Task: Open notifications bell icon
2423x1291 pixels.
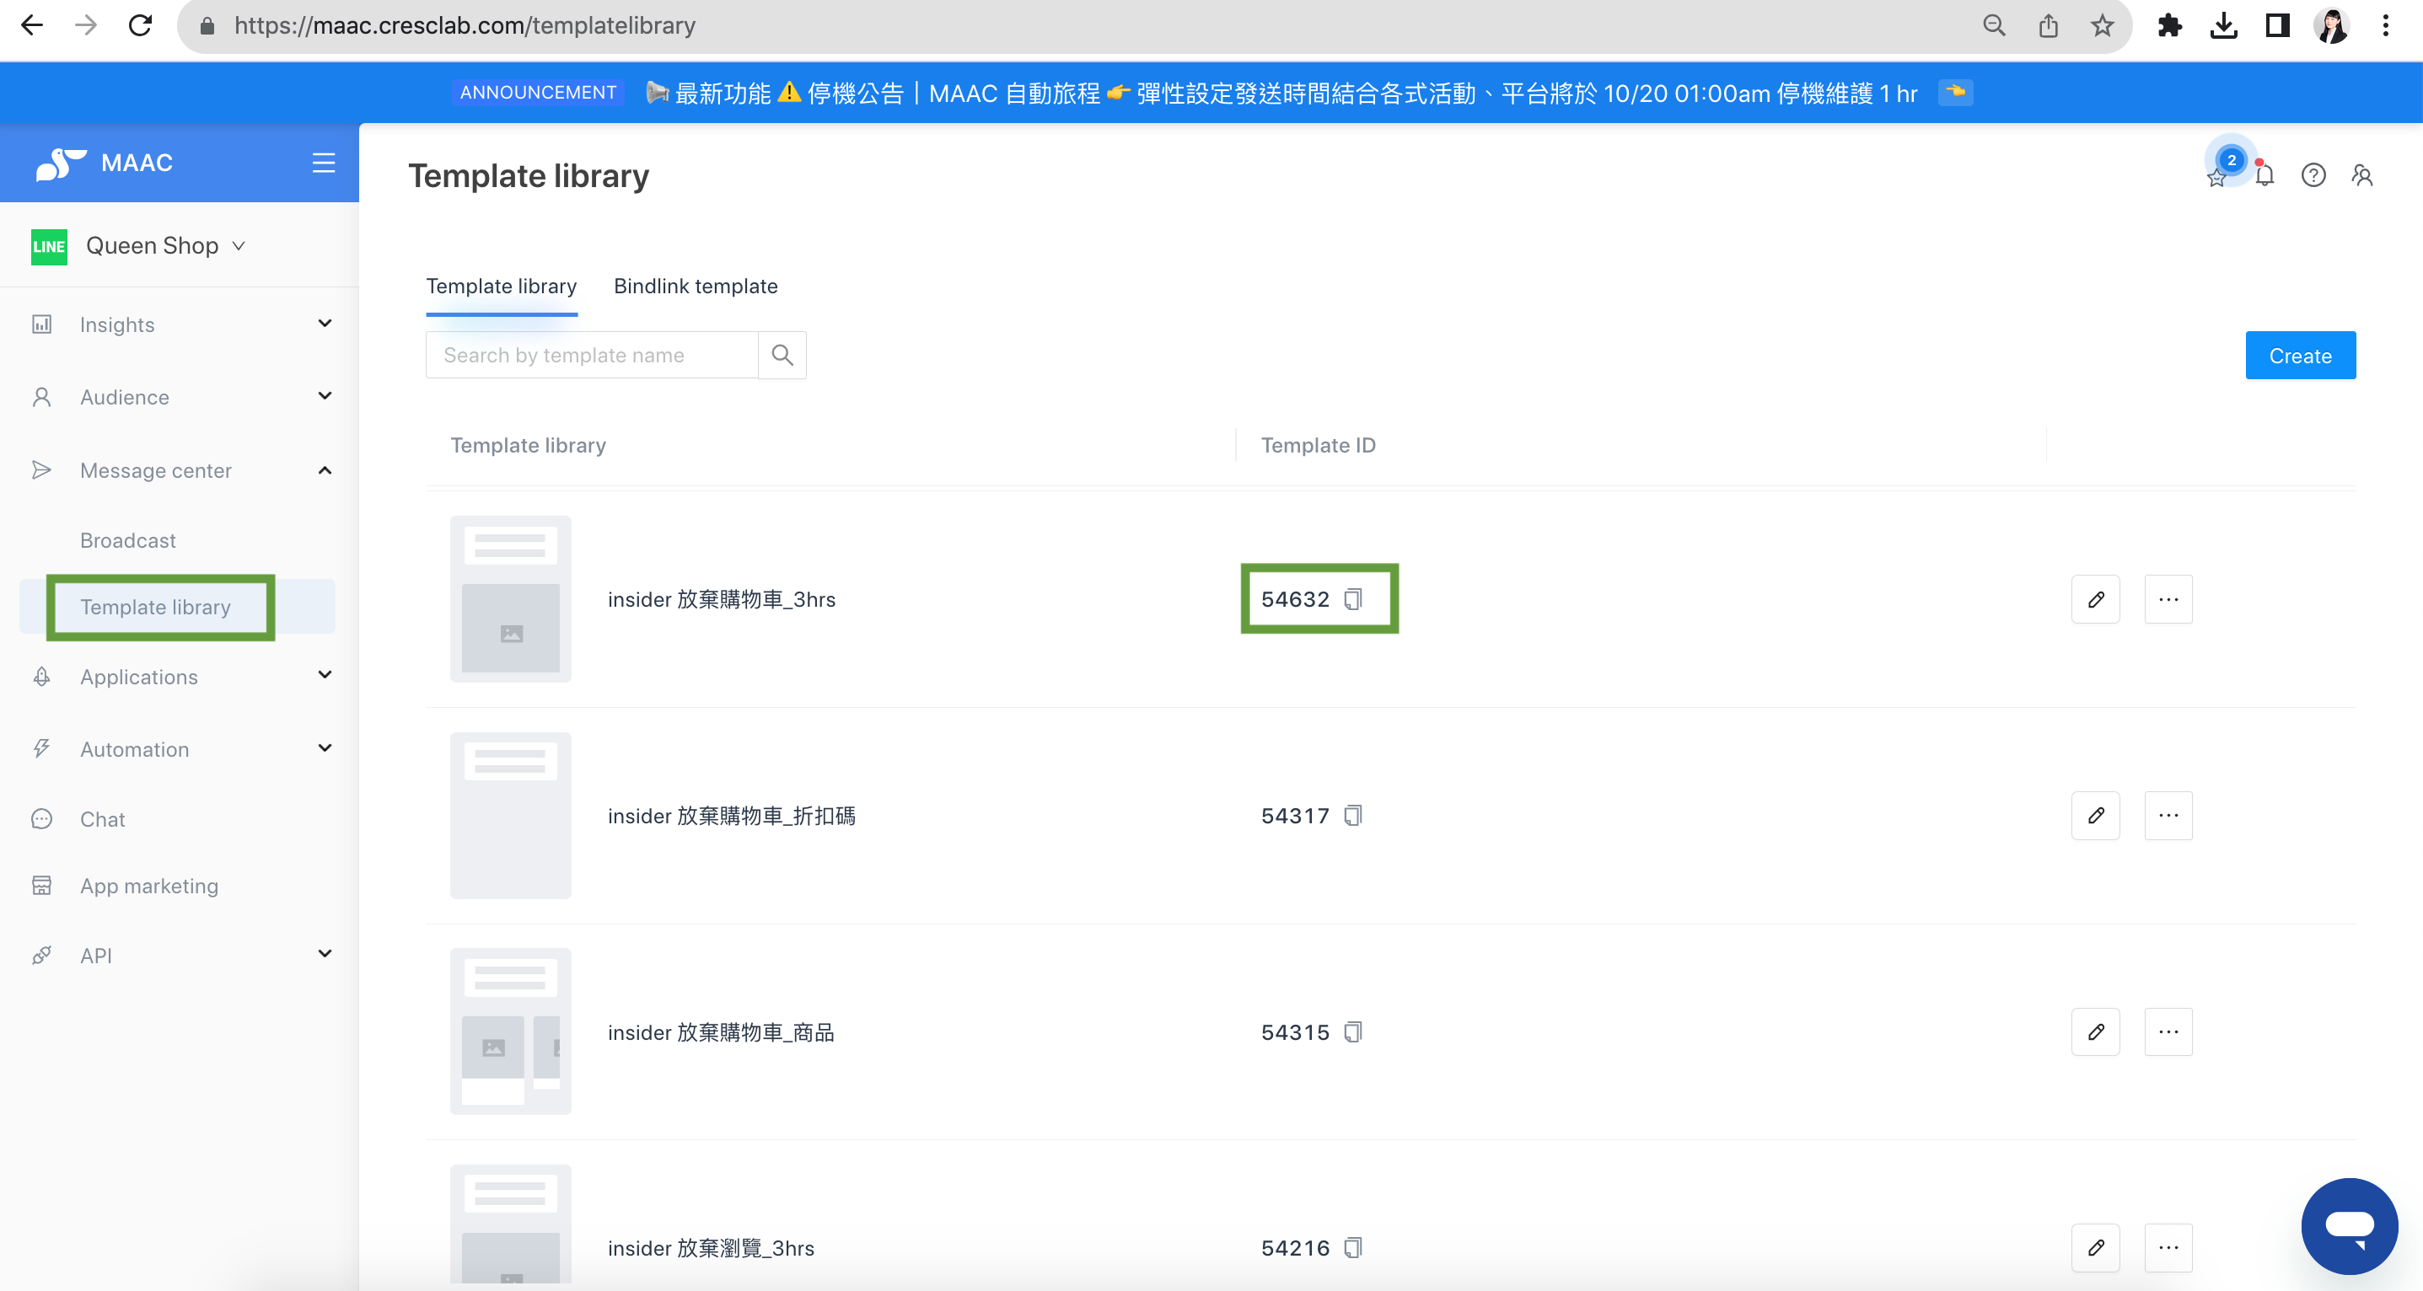Action: [2265, 175]
